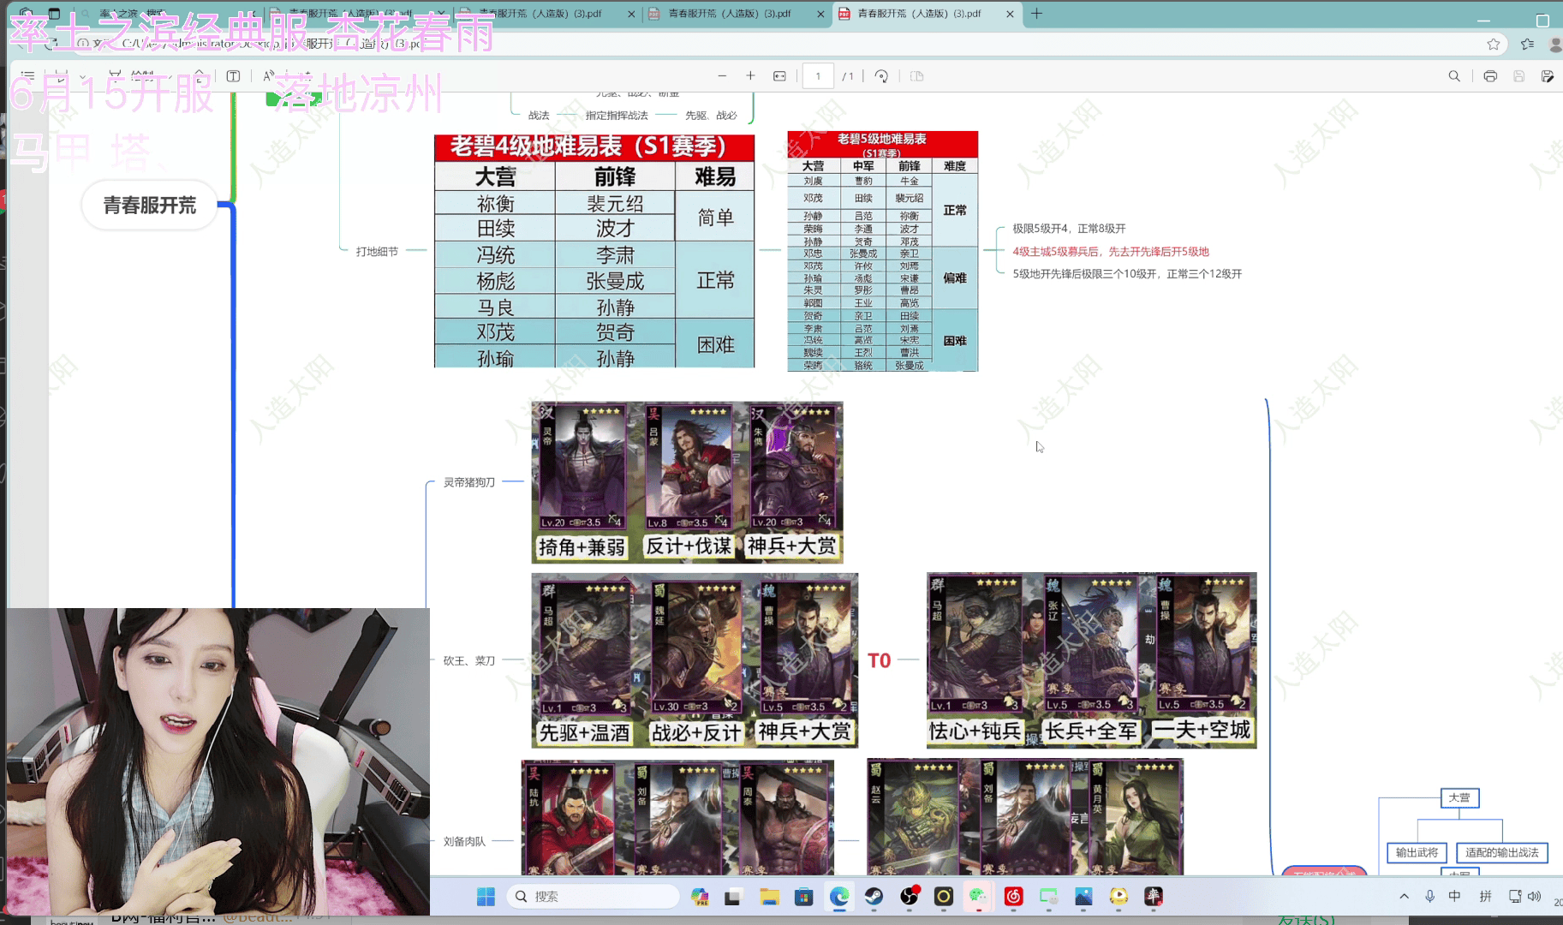Image resolution: width=1563 pixels, height=925 pixels.
Task: Rotate the PDF page
Action: pyautogui.click(x=881, y=76)
